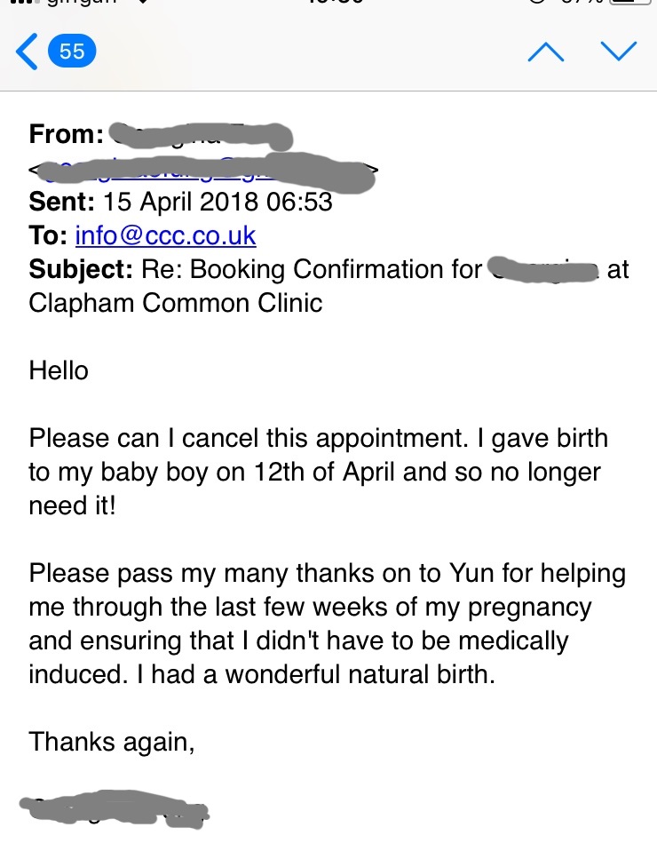The height and width of the screenshot is (851, 657).
Task: Go to previous message with up arrow
Action: coord(545,52)
